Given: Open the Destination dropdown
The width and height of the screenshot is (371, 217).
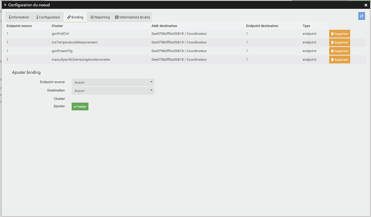Looking at the screenshot, I should [113, 90].
